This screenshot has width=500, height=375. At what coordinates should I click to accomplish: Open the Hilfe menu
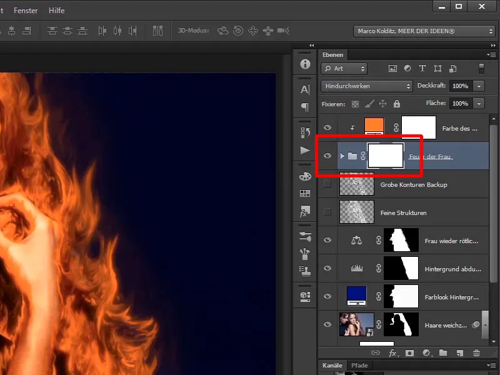[56, 11]
